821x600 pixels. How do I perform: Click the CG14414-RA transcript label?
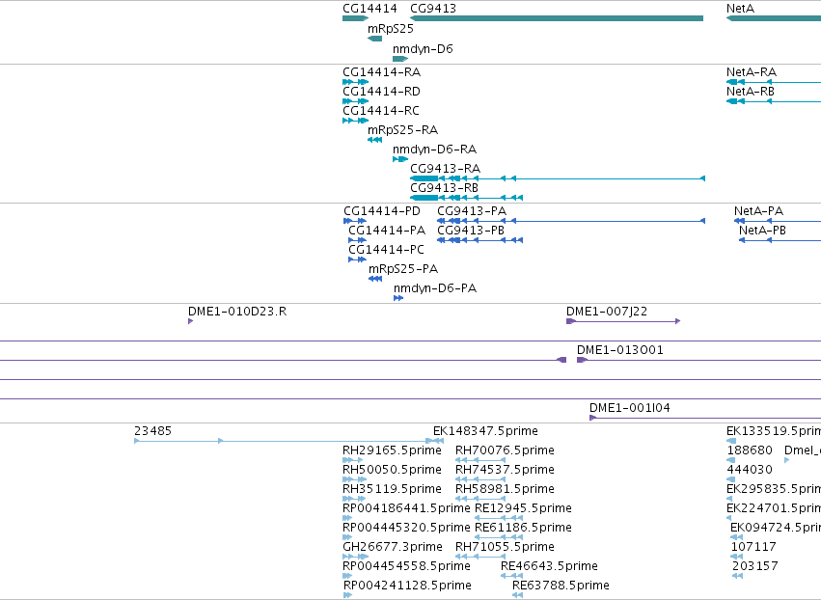pos(381,72)
